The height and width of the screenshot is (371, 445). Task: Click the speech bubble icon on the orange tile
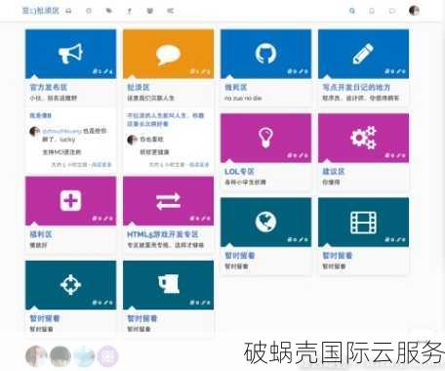[x=168, y=55]
